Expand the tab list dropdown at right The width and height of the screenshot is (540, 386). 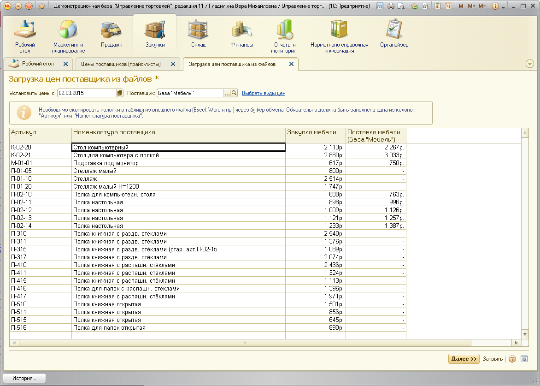click(x=530, y=64)
